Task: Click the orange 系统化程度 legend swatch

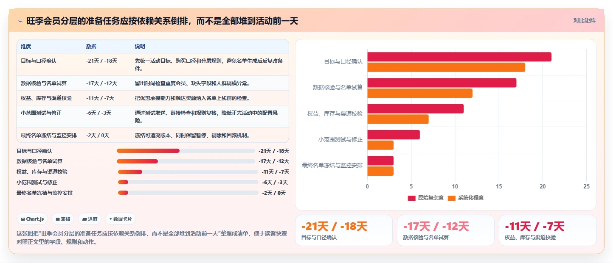Action: point(452,198)
